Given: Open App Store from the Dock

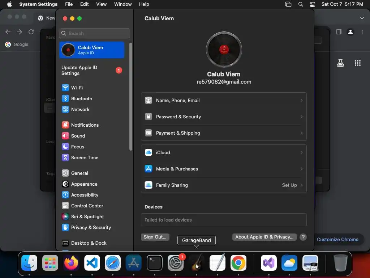Looking at the screenshot, I should pyautogui.click(x=134, y=263).
